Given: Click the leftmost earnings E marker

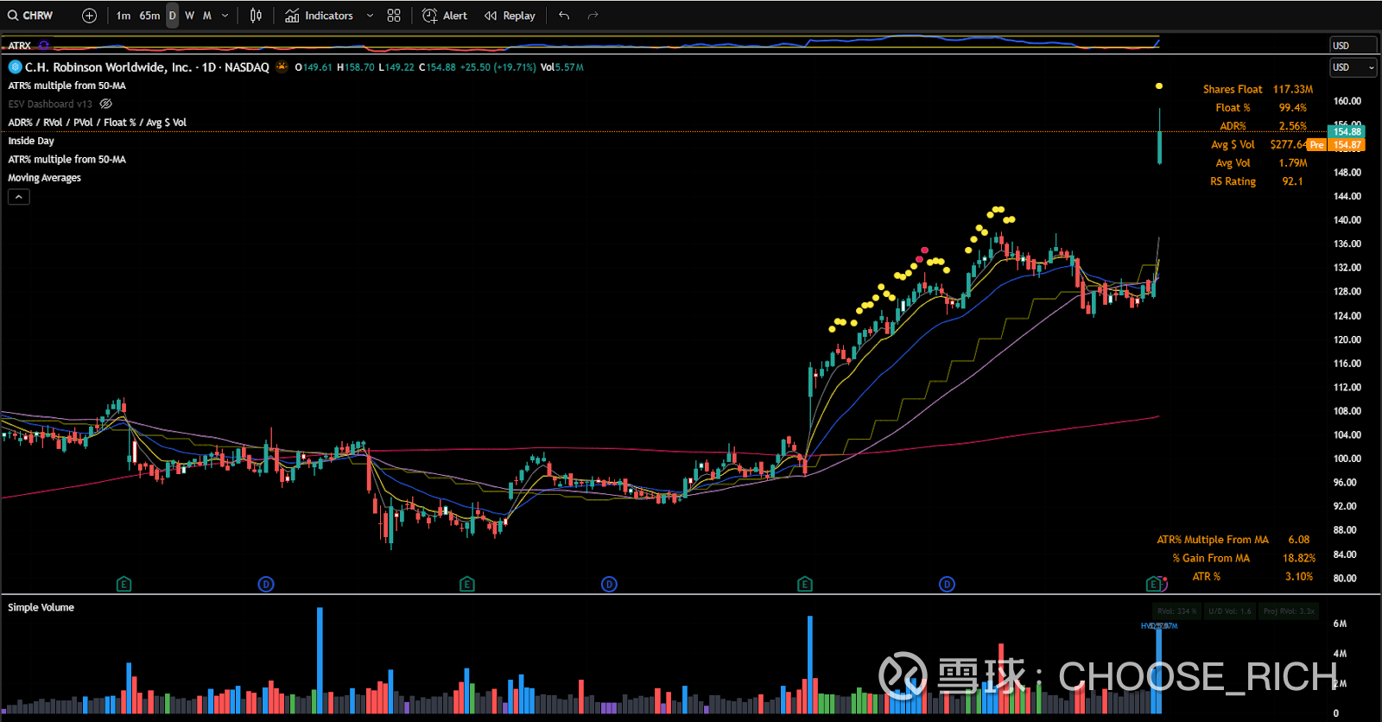Looking at the screenshot, I should tap(124, 585).
